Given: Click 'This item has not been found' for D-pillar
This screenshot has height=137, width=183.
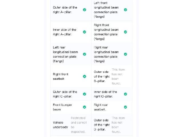Looking at the screenshot, I should (118, 125).
